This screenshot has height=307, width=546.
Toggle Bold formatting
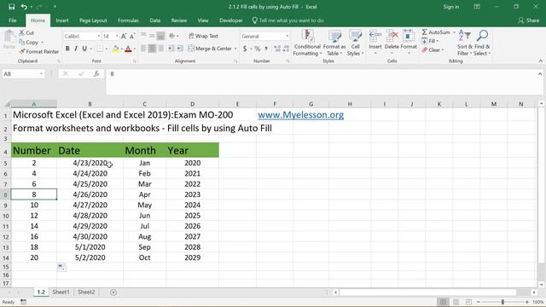click(x=67, y=49)
